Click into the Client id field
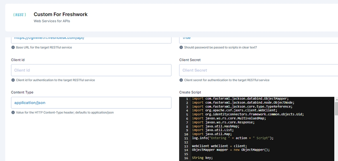This screenshot has width=338, height=161. [x=91, y=70]
